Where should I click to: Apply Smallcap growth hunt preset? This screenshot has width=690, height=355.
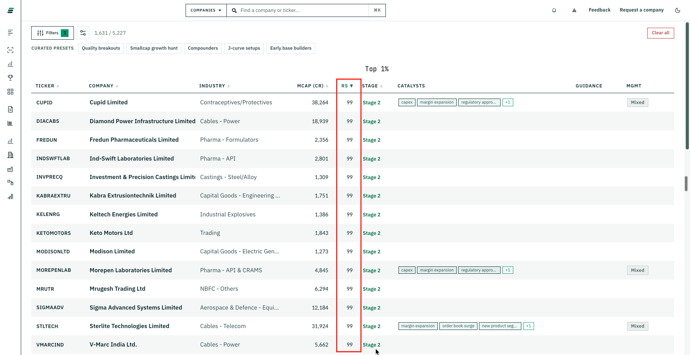(154, 48)
